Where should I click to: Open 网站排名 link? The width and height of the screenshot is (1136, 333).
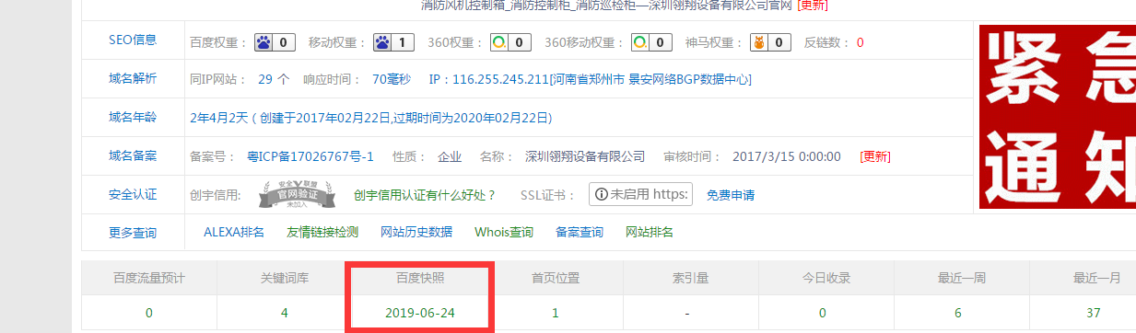(650, 232)
